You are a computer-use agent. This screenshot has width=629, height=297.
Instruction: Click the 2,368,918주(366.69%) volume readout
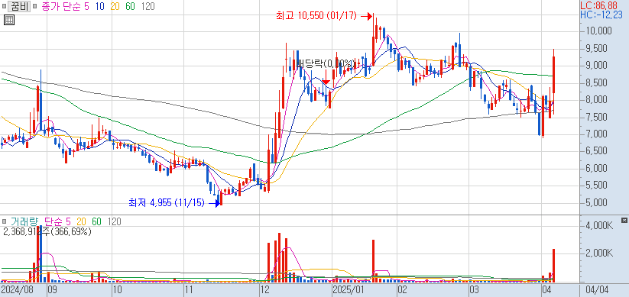click(x=47, y=231)
